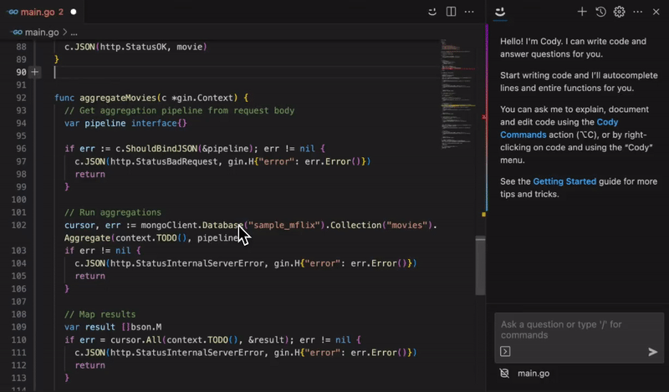Follow the Getting Started guide link
Screen dimensions: 669x392
(x=564, y=181)
